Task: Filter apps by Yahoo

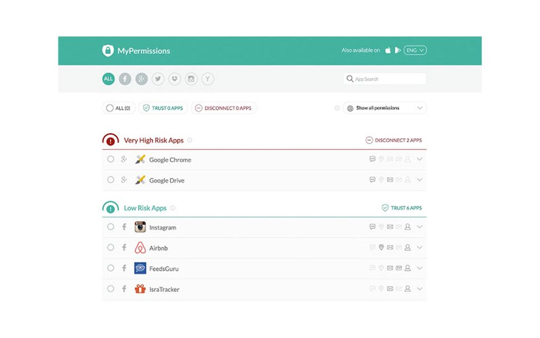Action: pyautogui.click(x=208, y=79)
